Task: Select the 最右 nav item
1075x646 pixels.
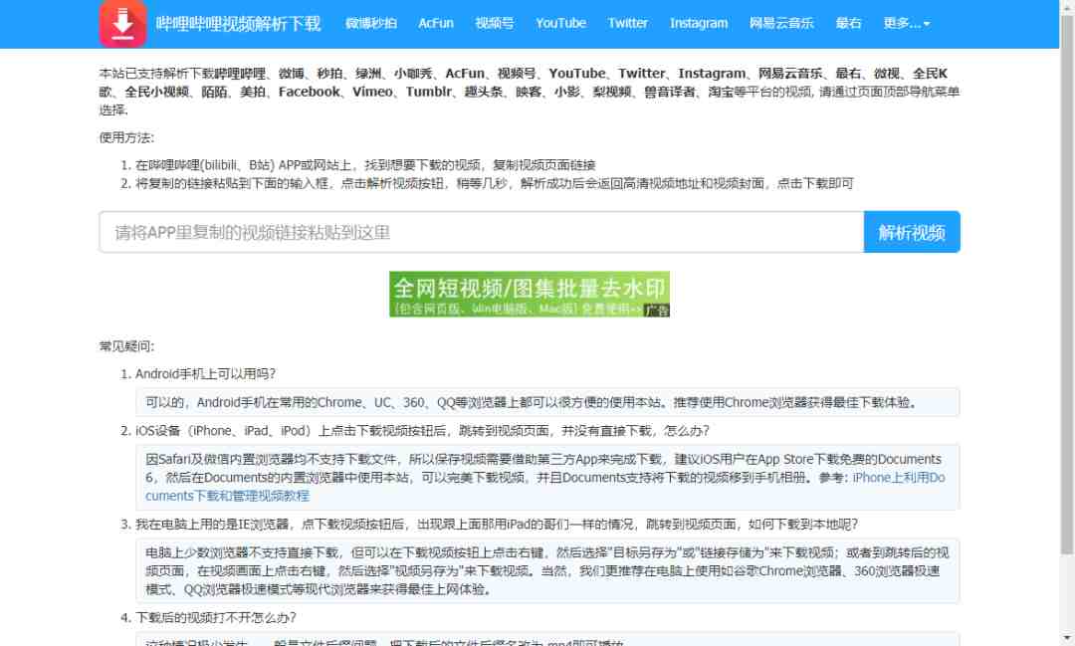Action: click(848, 23)
